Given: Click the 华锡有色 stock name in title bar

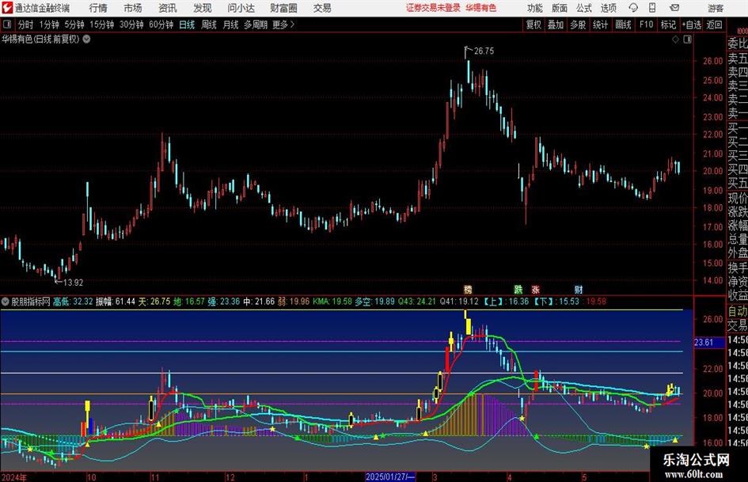Looking at the screenshot, I should click(481, 8).
